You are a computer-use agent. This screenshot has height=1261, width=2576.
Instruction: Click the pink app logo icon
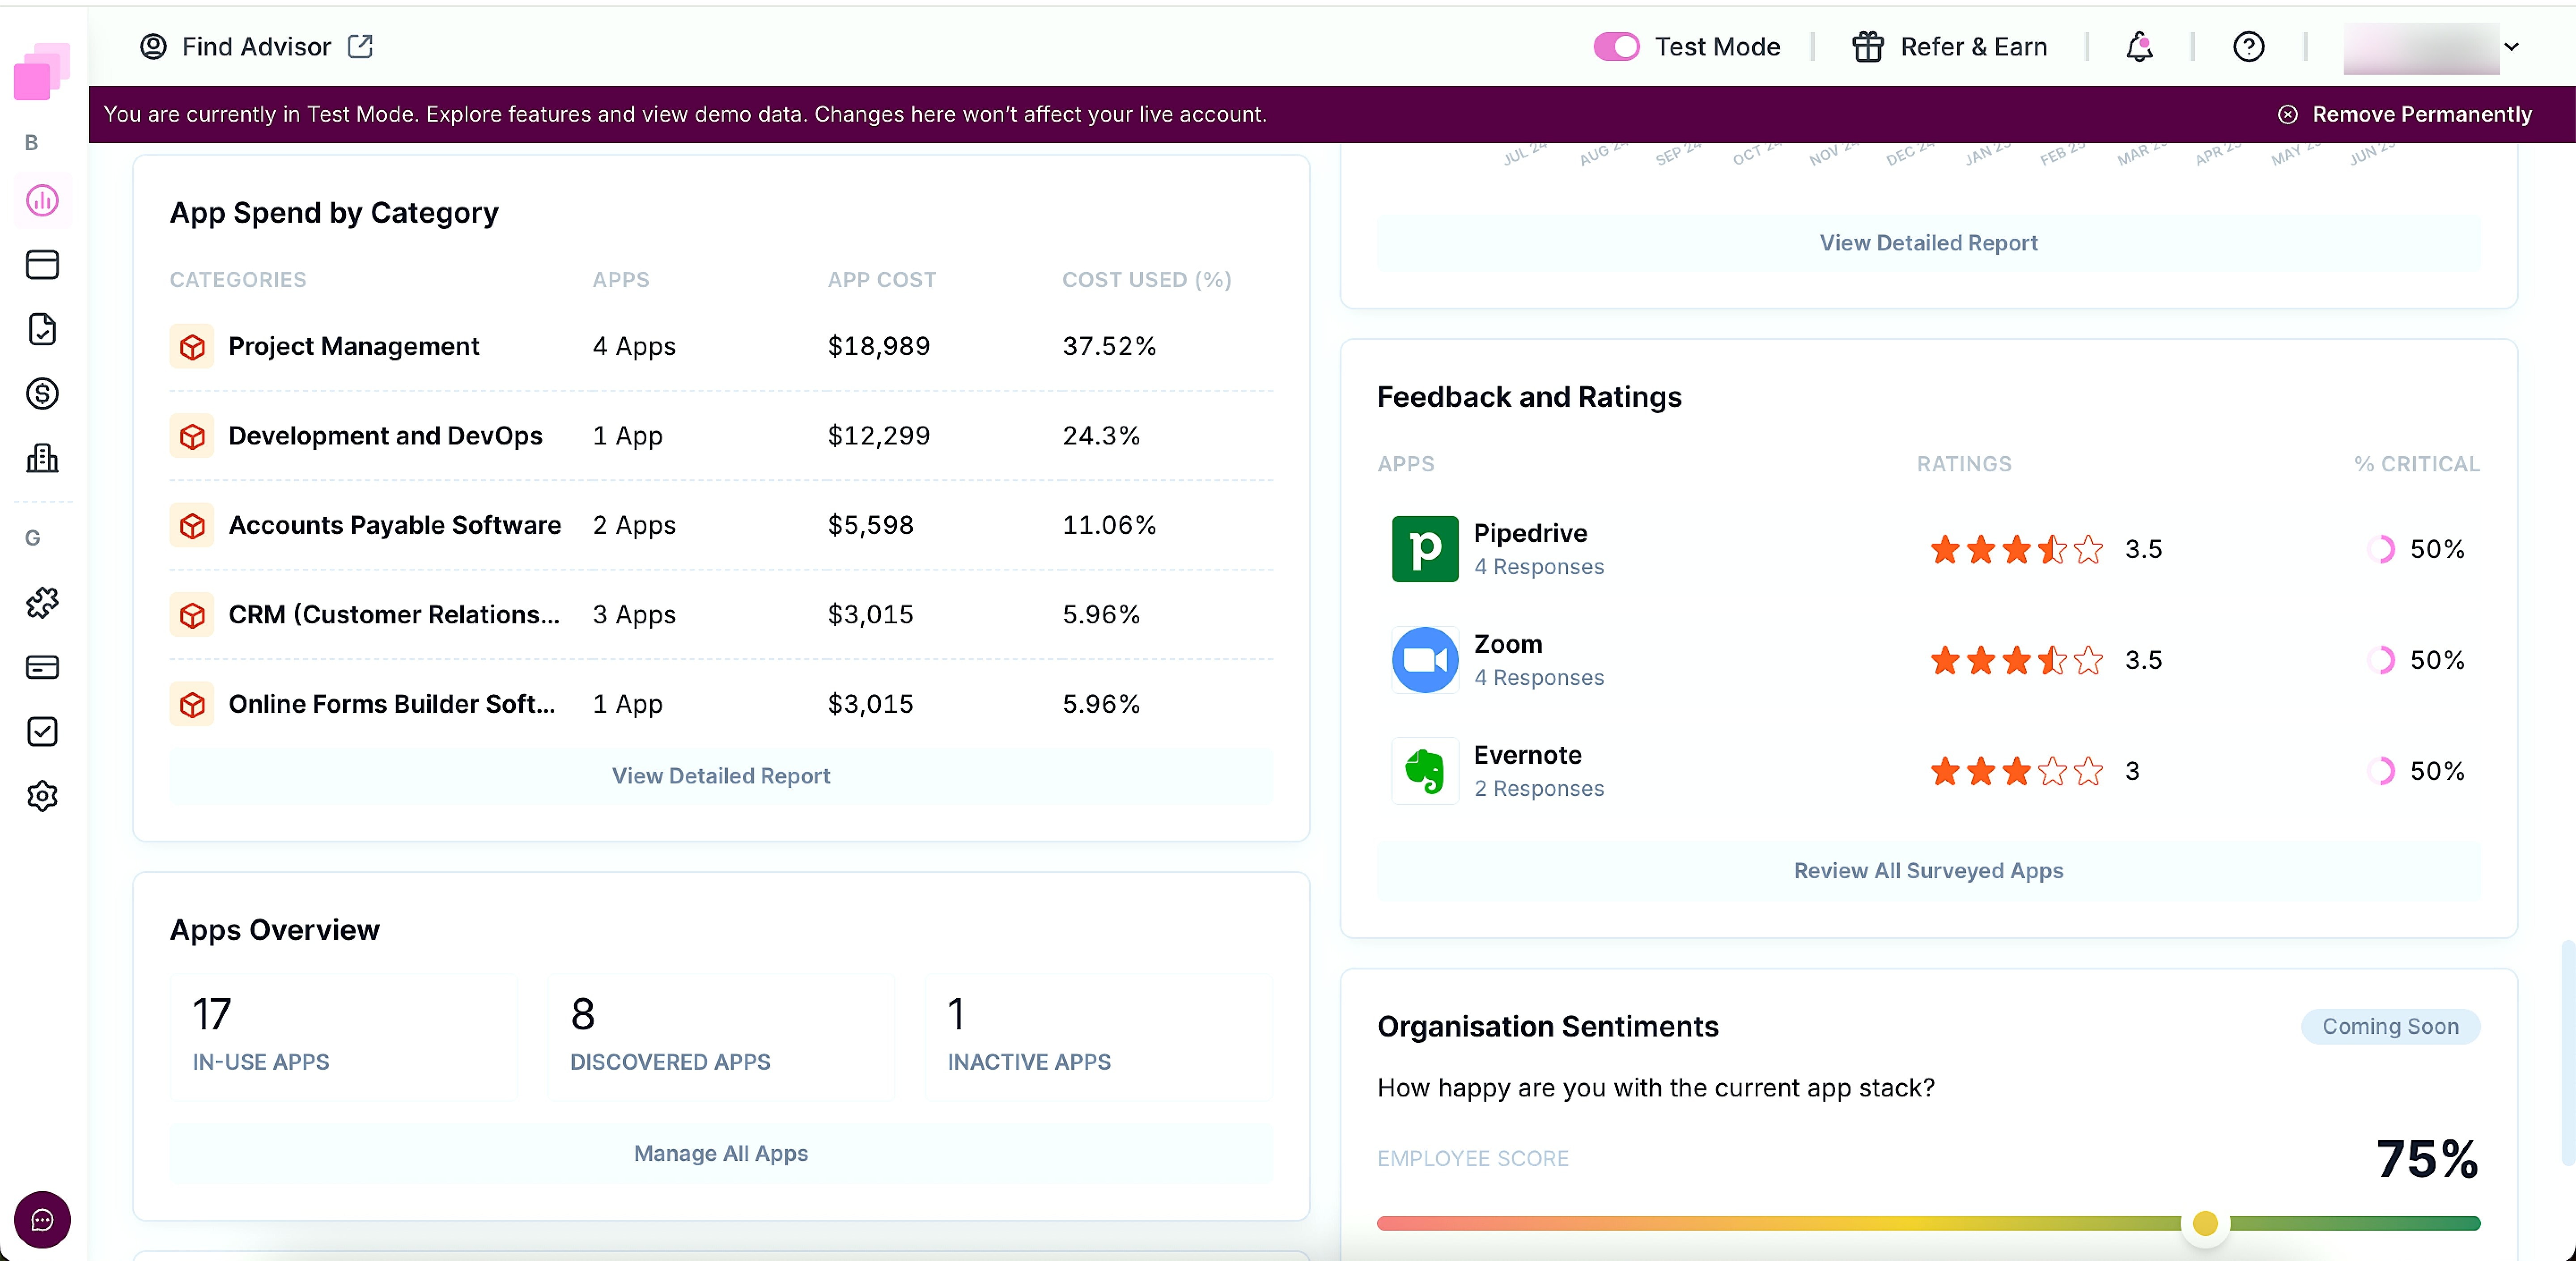pos(41,70)
